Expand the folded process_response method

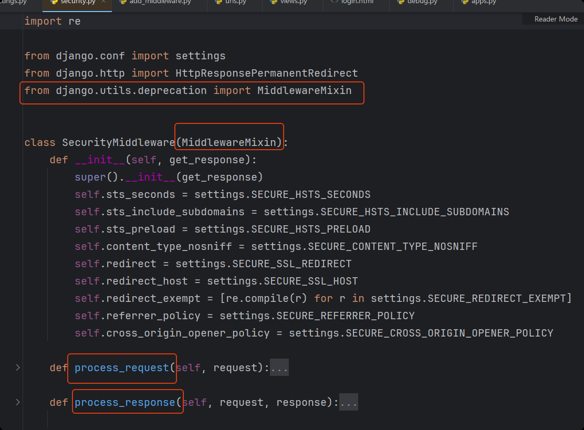[18, 402]
